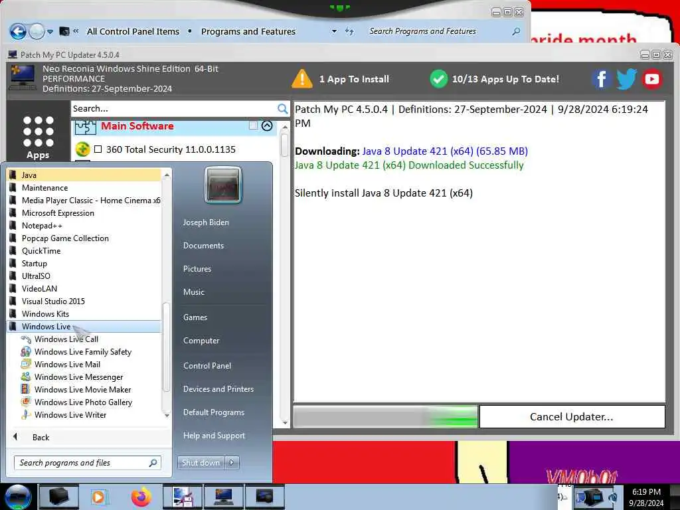The width and height of the screenshot is (680, 510).
Task: Open Default Programs from Start menu
Action: [214, 412]
